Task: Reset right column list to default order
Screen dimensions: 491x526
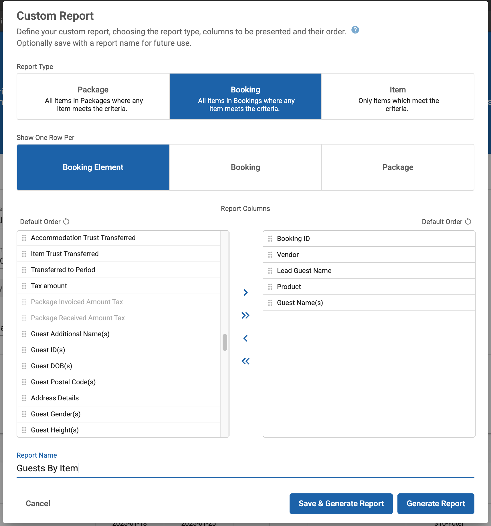Action: point(468,222)
